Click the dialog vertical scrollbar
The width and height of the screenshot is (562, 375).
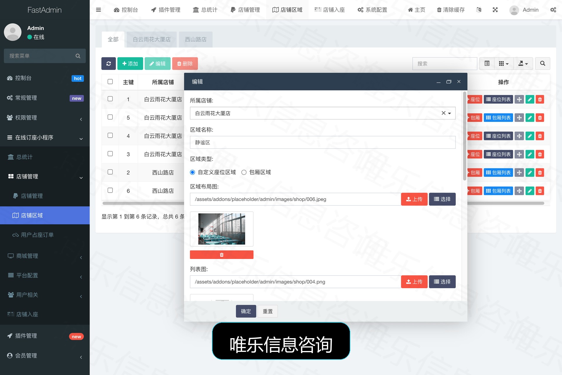(x=465, y=136)
